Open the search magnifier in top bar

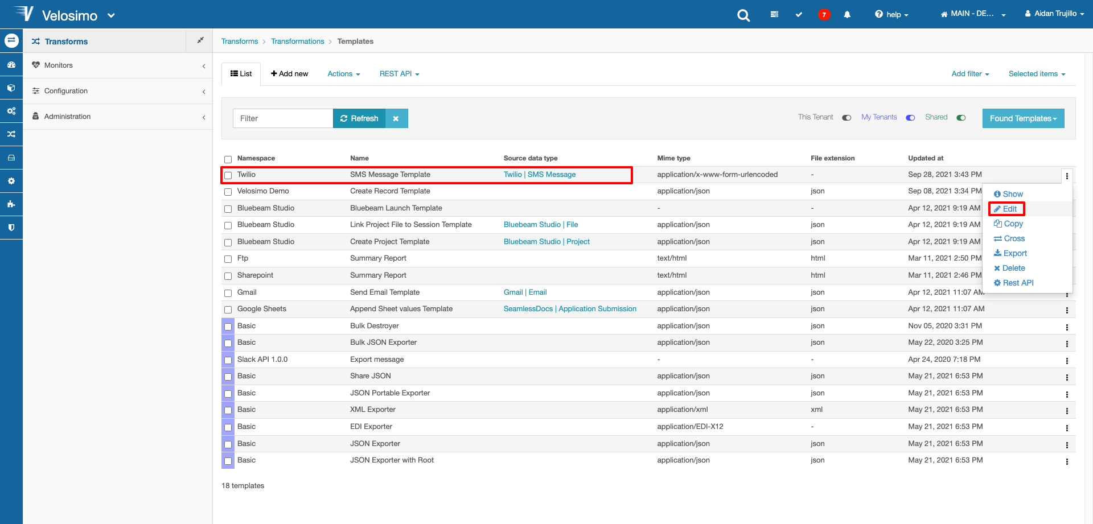(x=743, y=15)
